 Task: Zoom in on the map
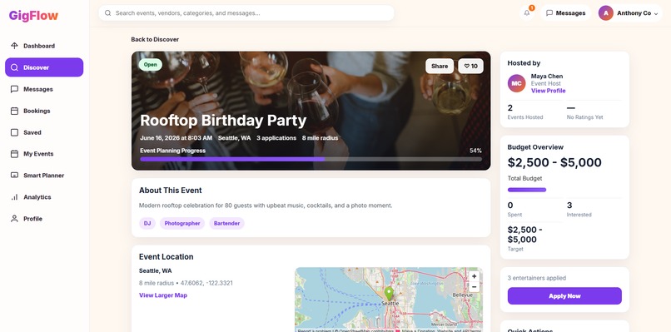[475, 276]
